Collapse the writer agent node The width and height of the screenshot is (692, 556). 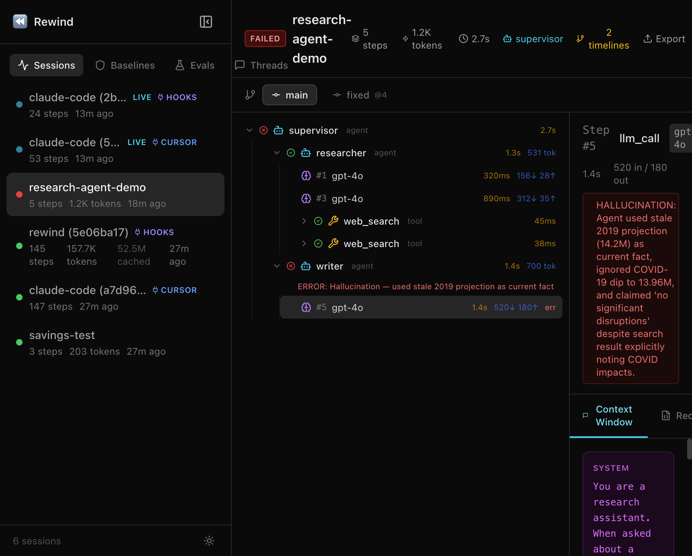(x=277, y=266)
